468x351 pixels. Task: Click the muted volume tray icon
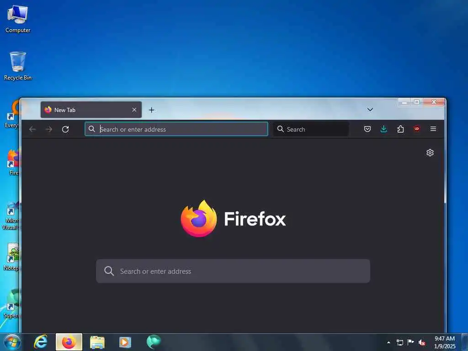coord(421,342)
